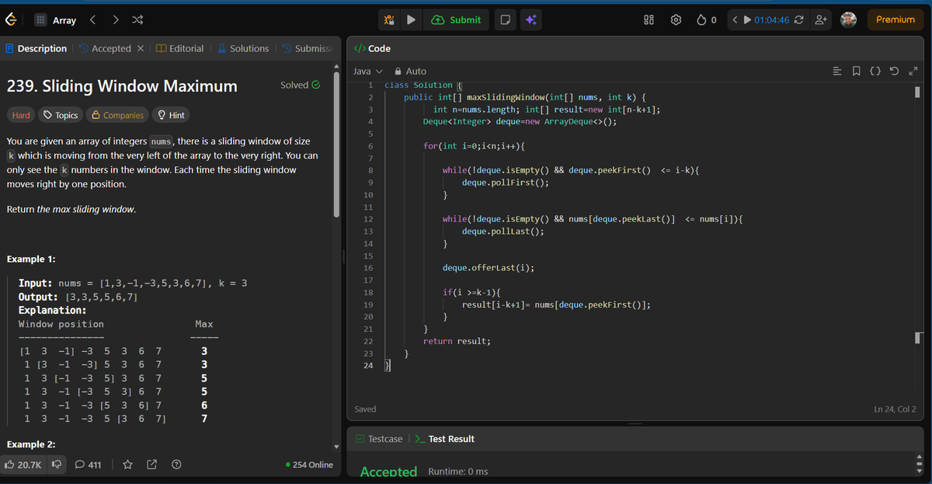Viewport: 932px width, 484px height.
Task: Click the Ln 24, Col 2 status
Action: [895, 409]
